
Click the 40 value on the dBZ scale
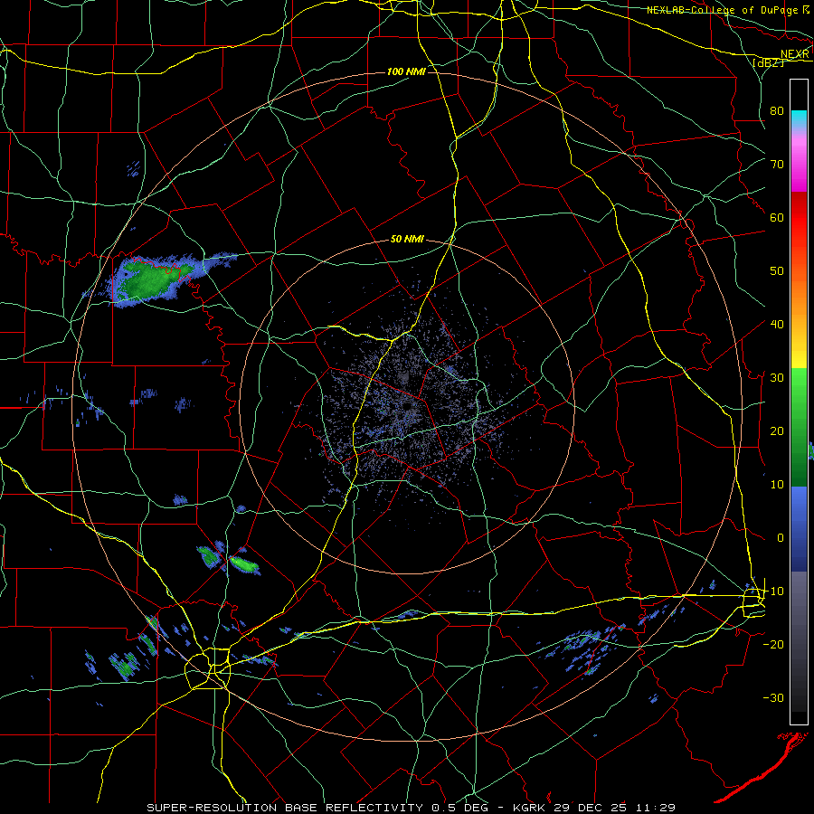(777, 324)
